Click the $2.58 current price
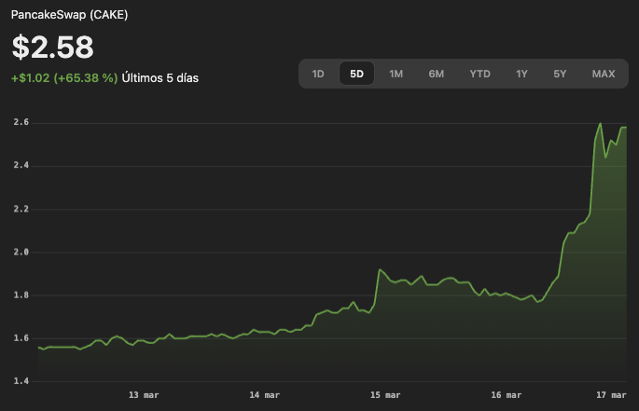 point(52,48)
